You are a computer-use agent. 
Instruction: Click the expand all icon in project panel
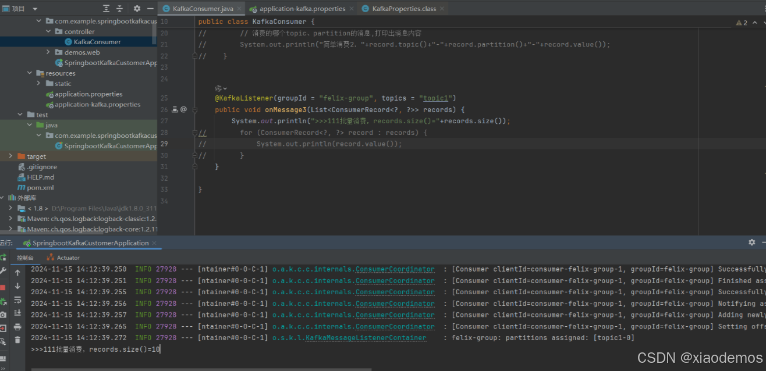106,9
